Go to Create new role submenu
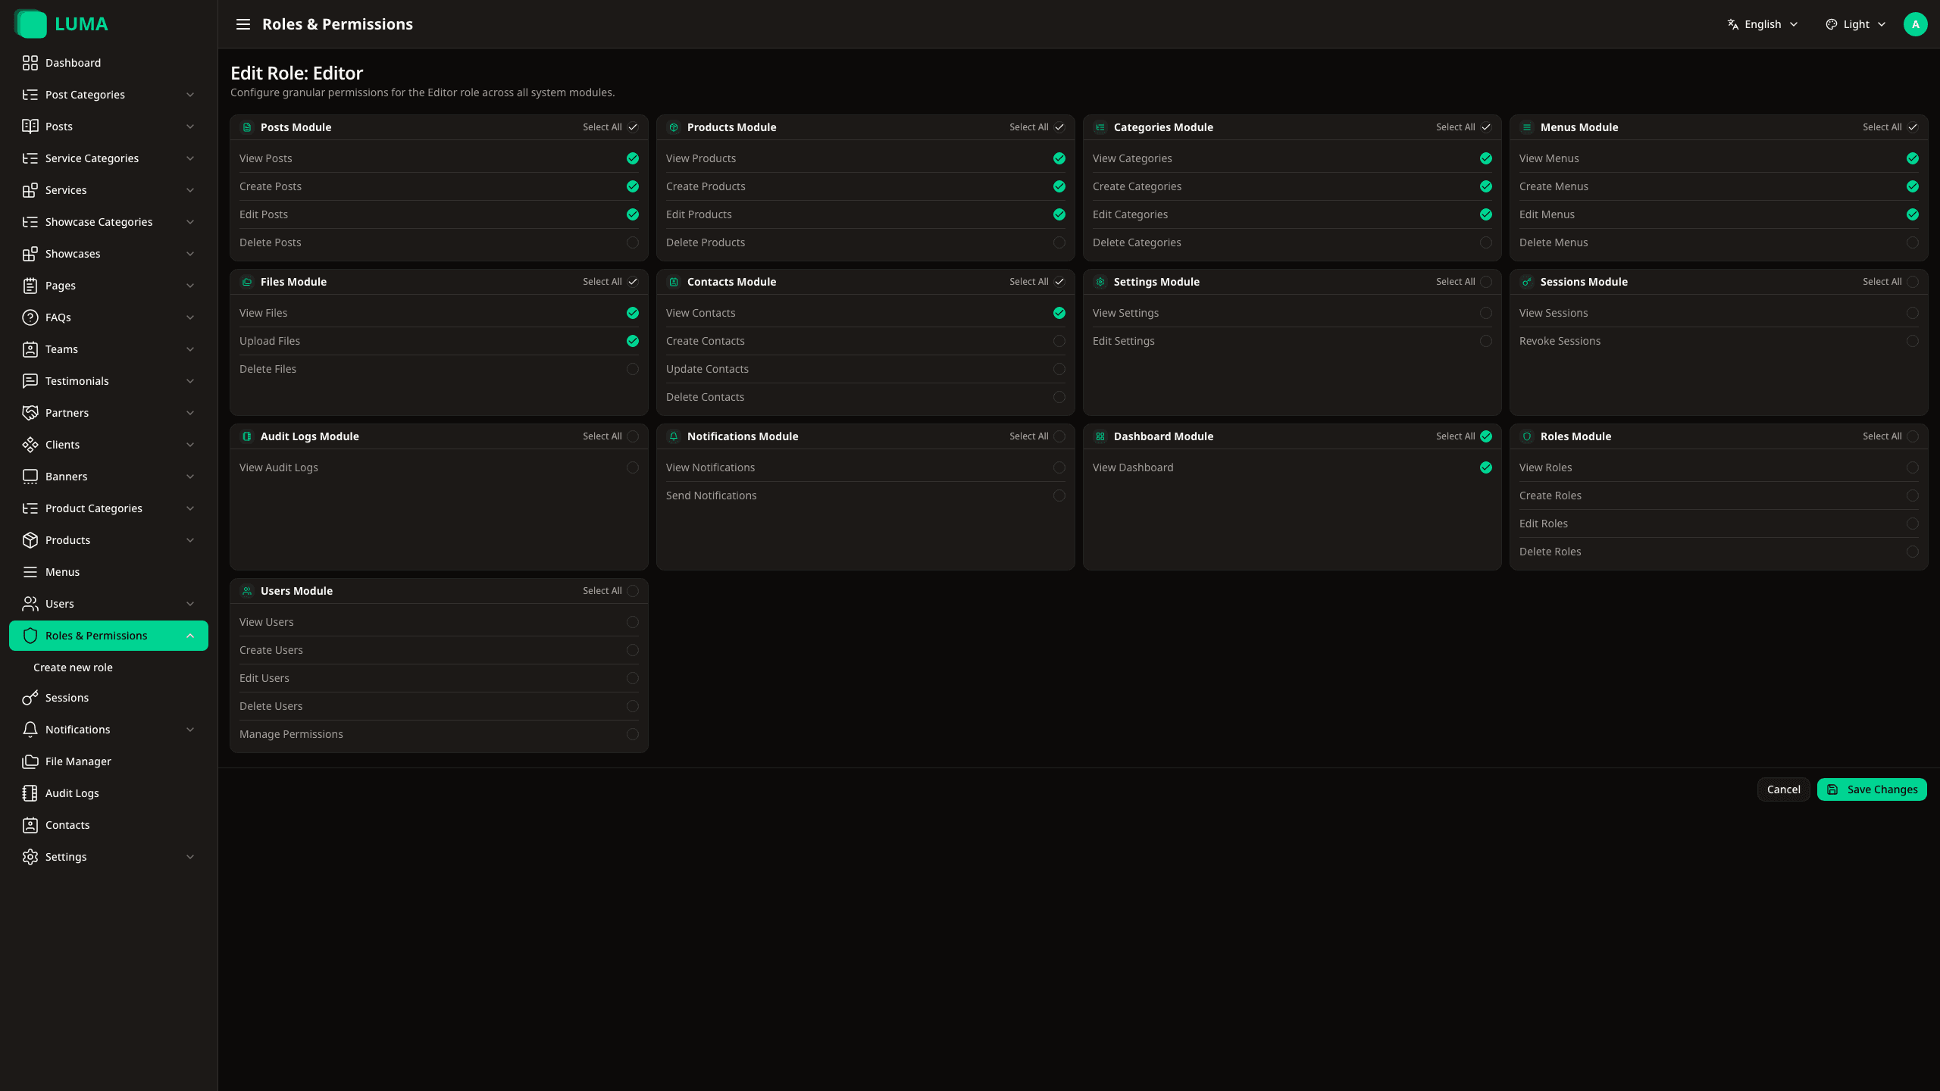The image size is (1940, 1091). click(73, 667)
